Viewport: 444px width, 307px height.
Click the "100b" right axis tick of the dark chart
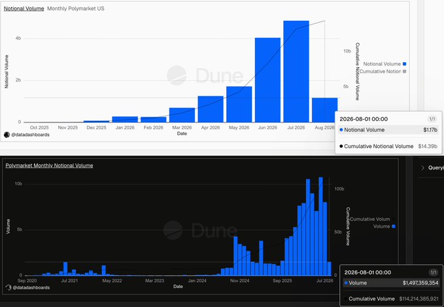(x=339, y=189)
